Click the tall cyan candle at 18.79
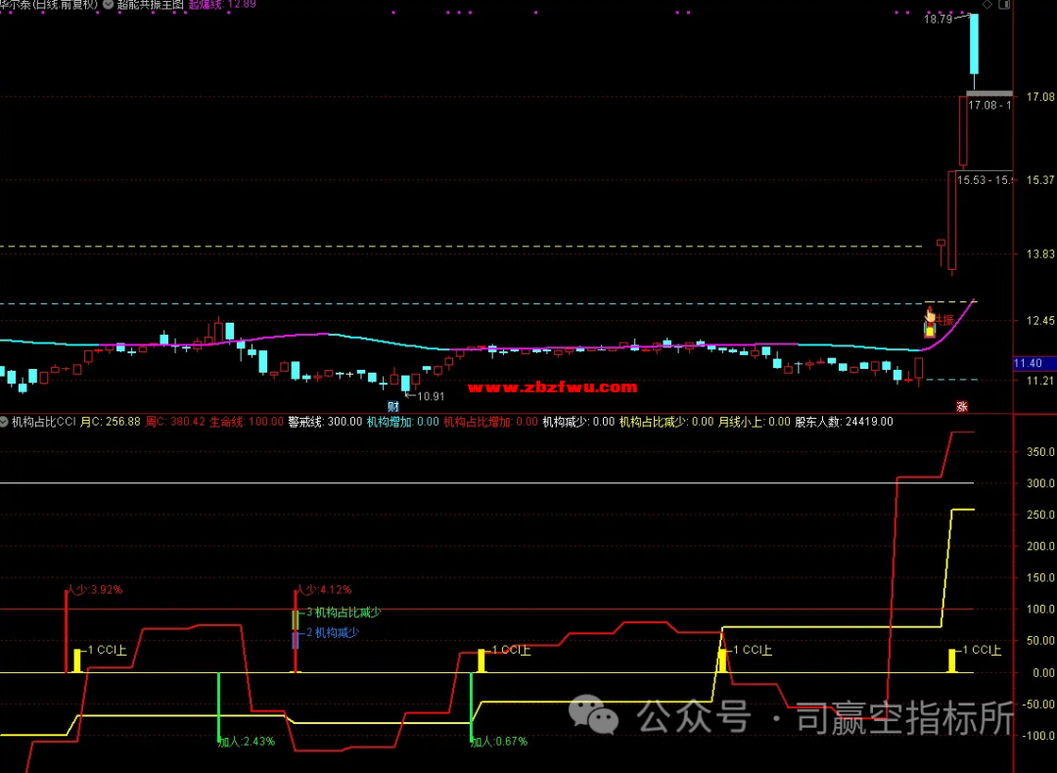The image size is (1057, 773). pos(974,44)
